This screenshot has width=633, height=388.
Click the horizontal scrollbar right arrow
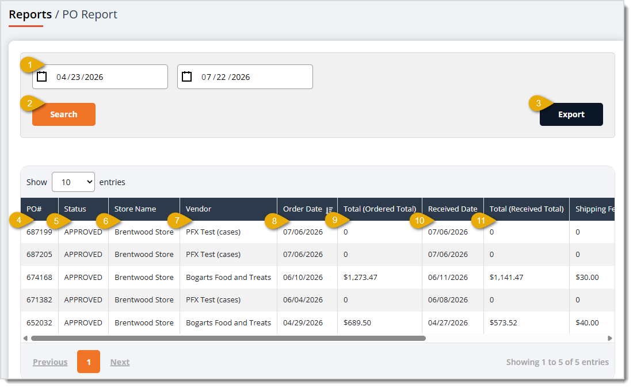[x=610, y=339]
